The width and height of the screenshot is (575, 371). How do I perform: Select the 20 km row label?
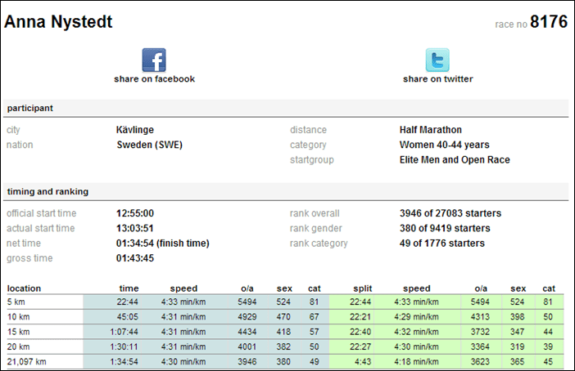[20, 346]
